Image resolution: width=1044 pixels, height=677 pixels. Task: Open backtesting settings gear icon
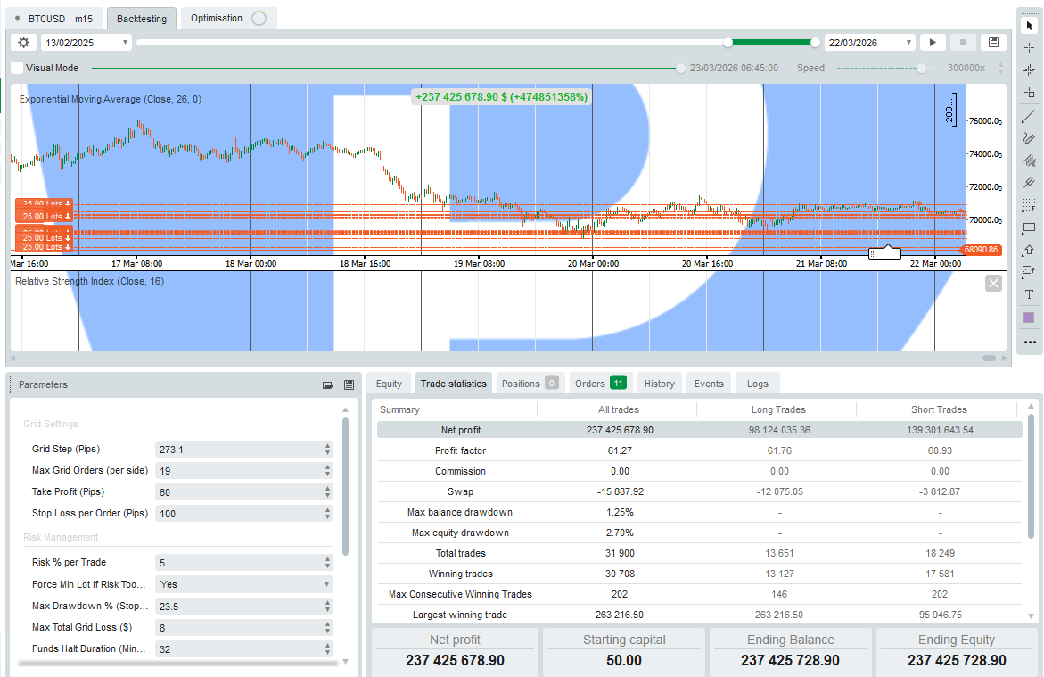pos(24,43)
